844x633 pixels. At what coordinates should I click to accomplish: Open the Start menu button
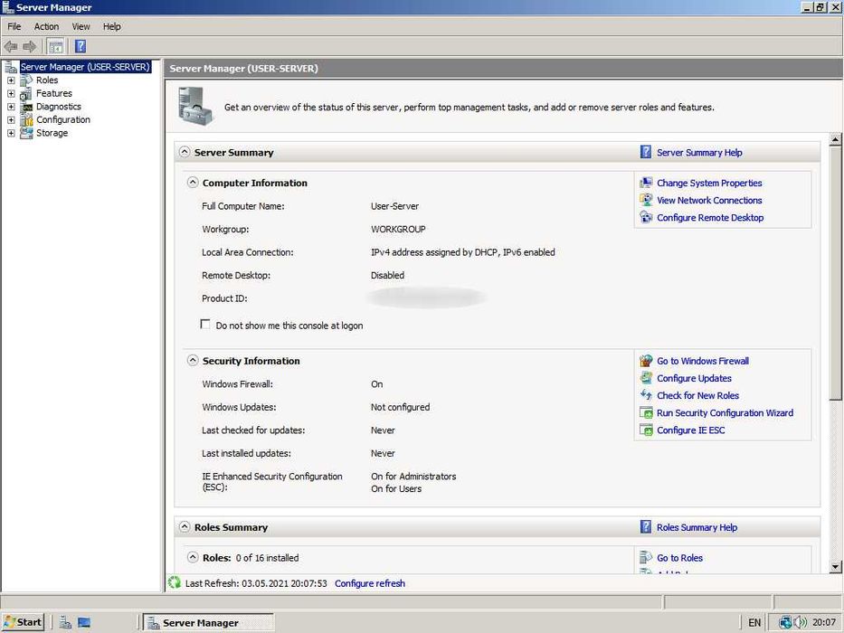tap(23, 622)
